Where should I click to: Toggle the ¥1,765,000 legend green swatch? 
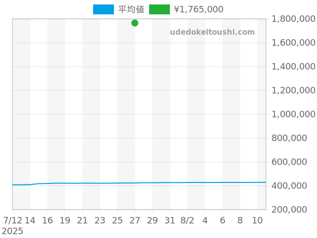(x=159, y=9)
